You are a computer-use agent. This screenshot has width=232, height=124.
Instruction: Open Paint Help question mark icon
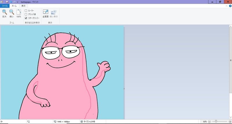230,6
